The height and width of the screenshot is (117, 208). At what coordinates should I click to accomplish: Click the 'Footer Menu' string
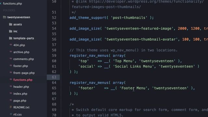(133, 88)
